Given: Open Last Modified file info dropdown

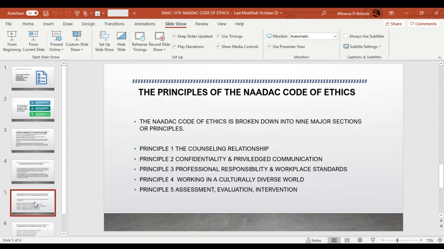Looking at the screenshot, I should (281, 13).
